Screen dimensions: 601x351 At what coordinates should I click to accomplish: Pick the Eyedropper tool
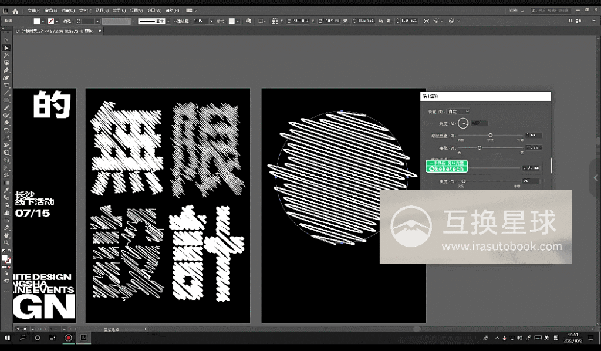(6, 190)
